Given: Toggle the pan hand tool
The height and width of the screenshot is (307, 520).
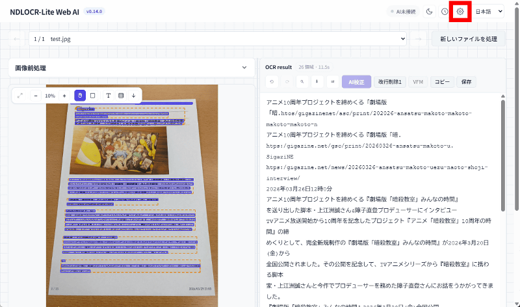Looking at the screenshot, I should point(80,96).
